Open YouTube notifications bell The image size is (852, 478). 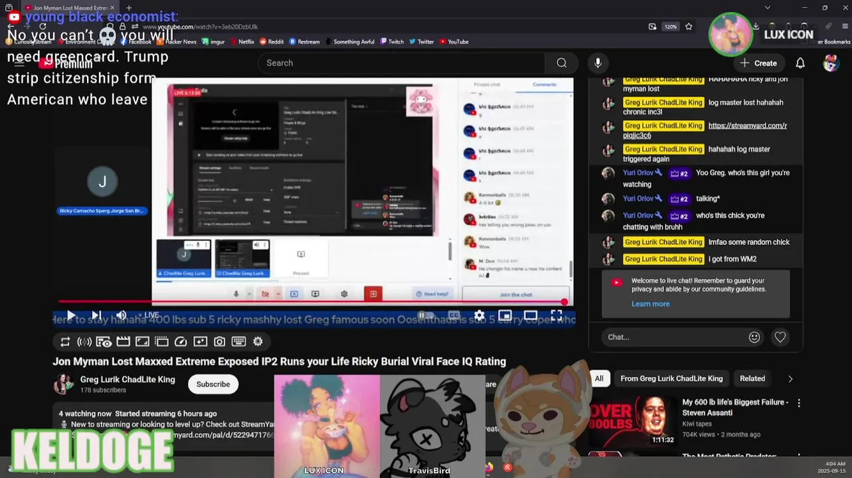800,63
